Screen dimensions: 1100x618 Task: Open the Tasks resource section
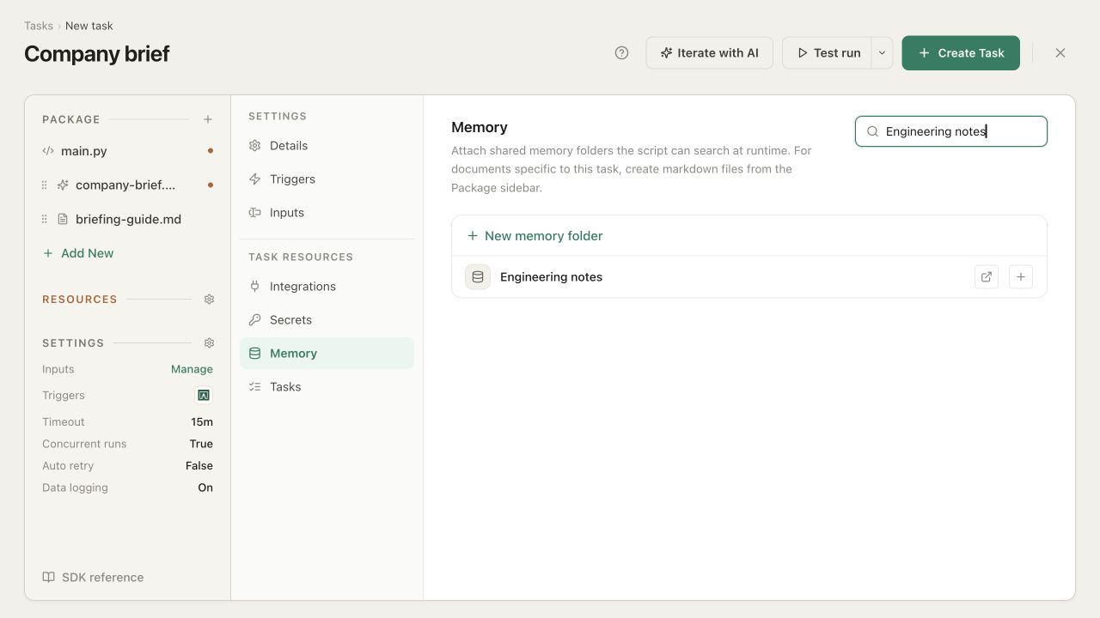tap(327, 387)
